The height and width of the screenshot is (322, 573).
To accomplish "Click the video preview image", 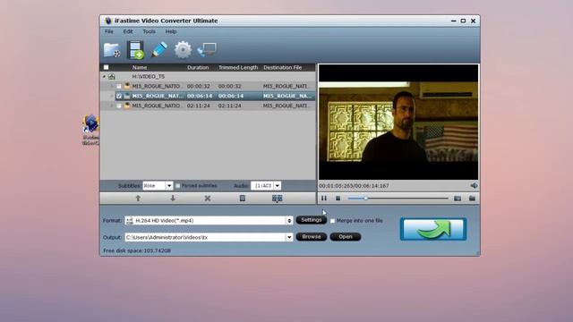I will point(398,122).
